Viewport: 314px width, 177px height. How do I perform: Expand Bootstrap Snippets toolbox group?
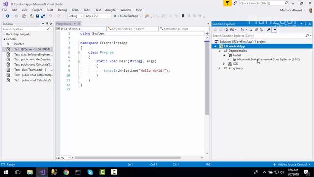[x=4, y=34]
